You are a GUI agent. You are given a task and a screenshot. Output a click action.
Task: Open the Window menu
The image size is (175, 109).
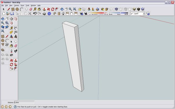tap(33, 6)
